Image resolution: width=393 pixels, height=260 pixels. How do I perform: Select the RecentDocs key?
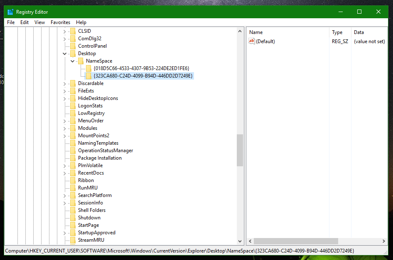pyautogui.click(x=91, y=173)
